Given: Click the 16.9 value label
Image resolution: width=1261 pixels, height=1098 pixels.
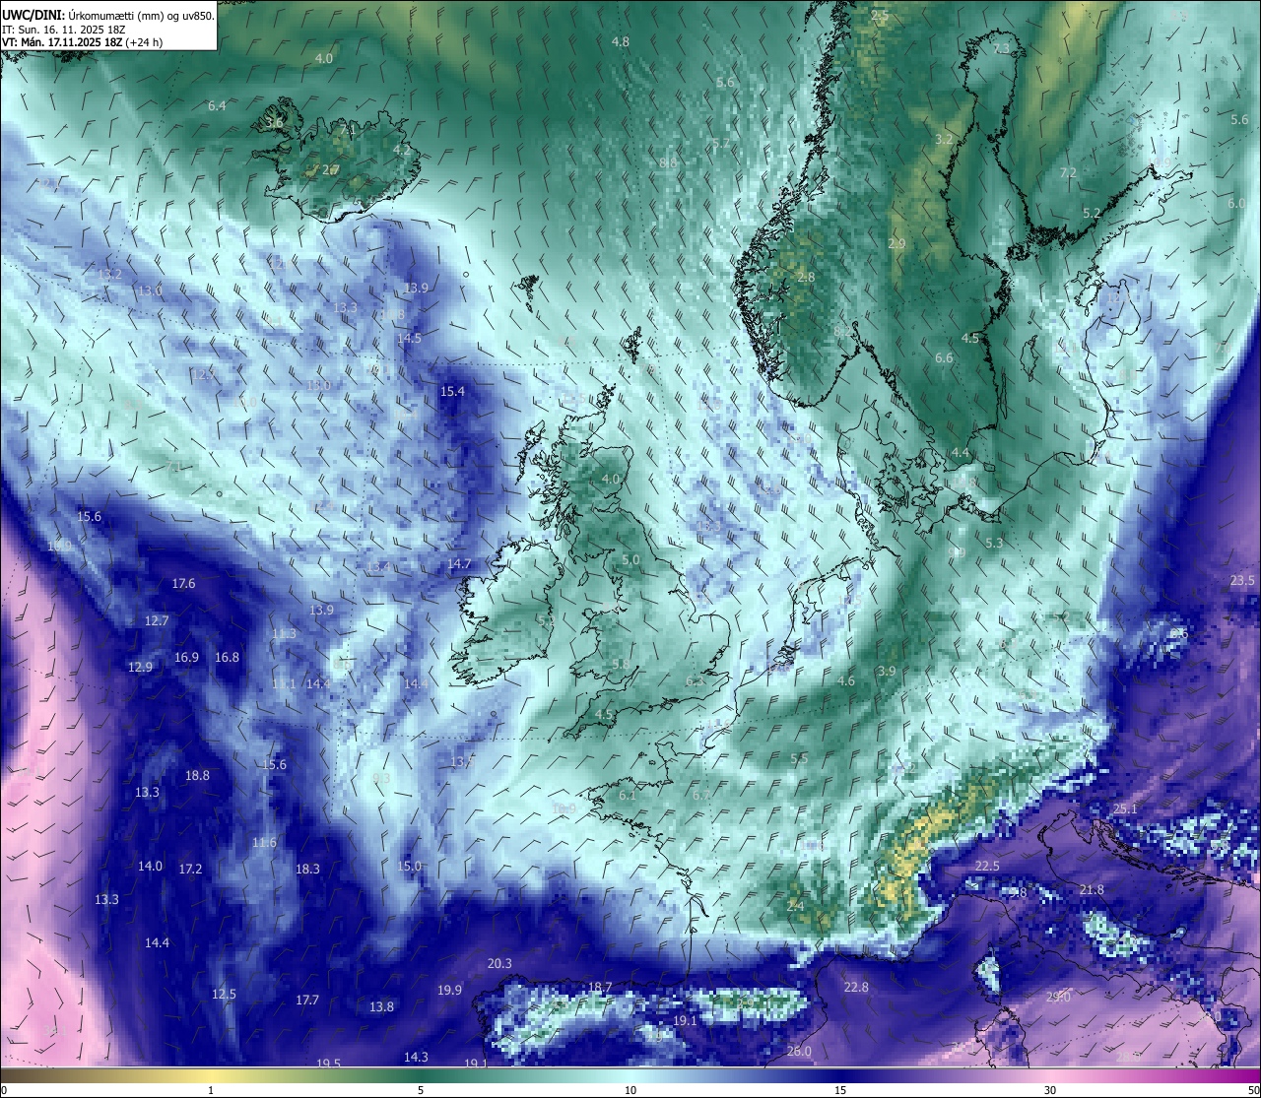Looking at the screenshot, I should pyautogui.click(x=186, y=657).
